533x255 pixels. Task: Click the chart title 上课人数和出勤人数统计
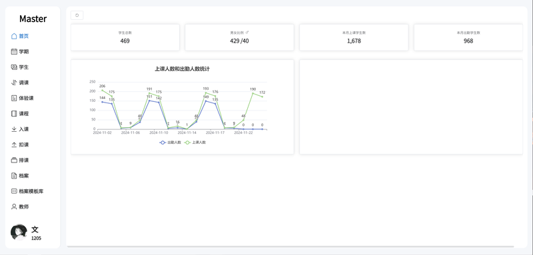pyautogui.click(x=182, y=69)
